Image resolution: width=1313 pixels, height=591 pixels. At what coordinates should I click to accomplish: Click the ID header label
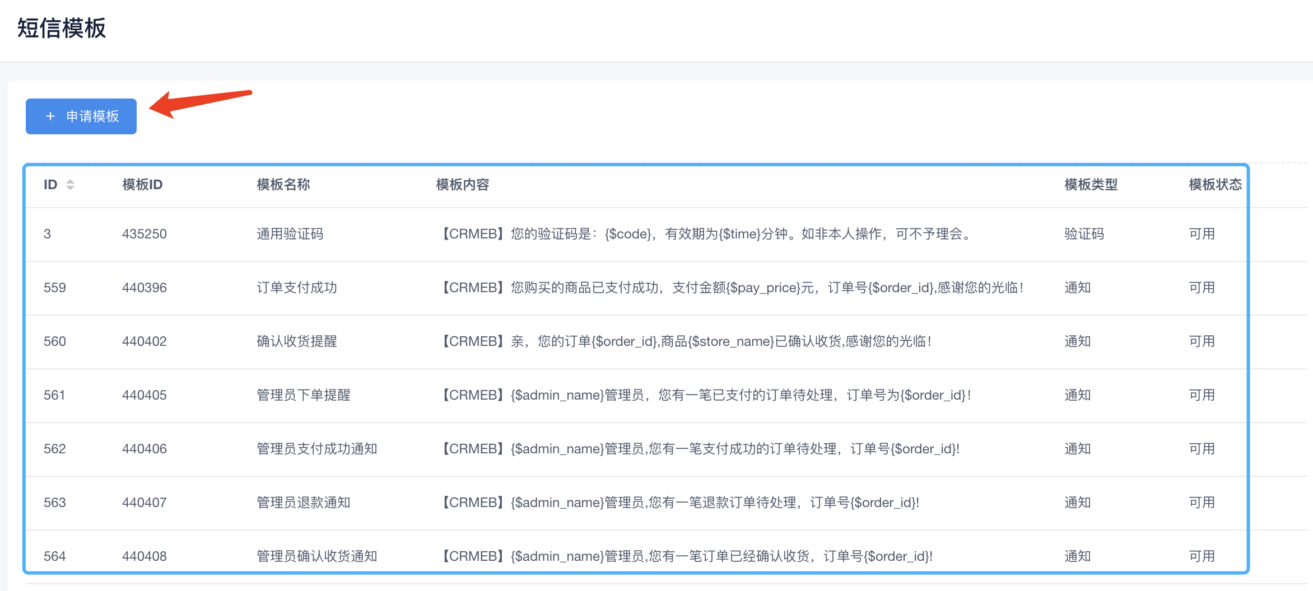click(x=50, y=185)
